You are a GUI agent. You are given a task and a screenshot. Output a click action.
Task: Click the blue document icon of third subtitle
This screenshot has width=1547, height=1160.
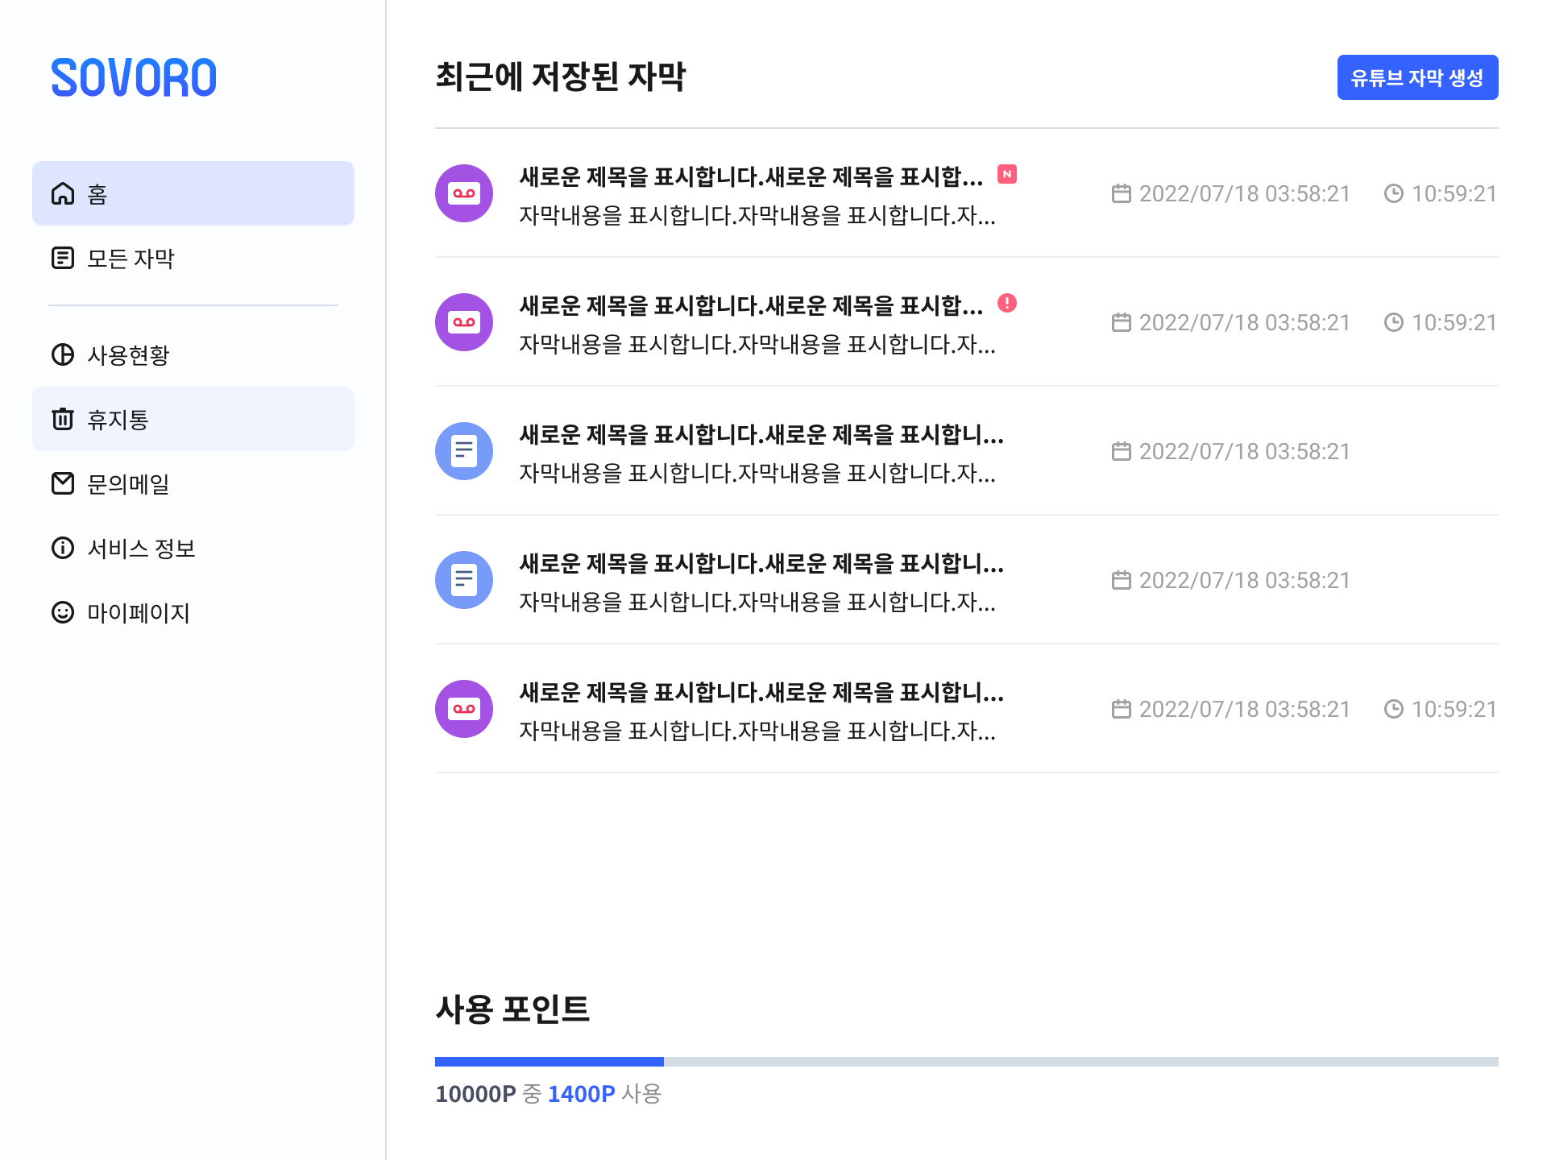pos(464,451)
